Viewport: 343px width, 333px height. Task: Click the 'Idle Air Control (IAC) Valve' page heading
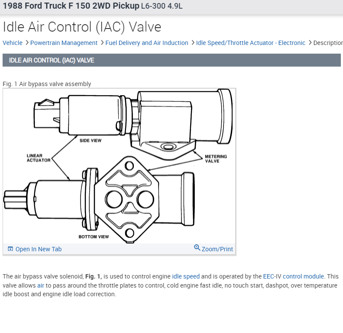pos(82,27)
